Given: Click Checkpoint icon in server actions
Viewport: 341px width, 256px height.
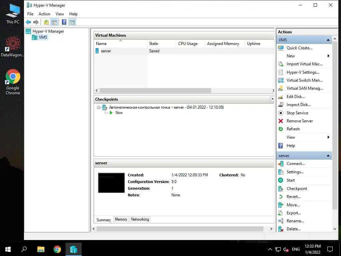Looking at the screenshot, I should tap(281, 189).
